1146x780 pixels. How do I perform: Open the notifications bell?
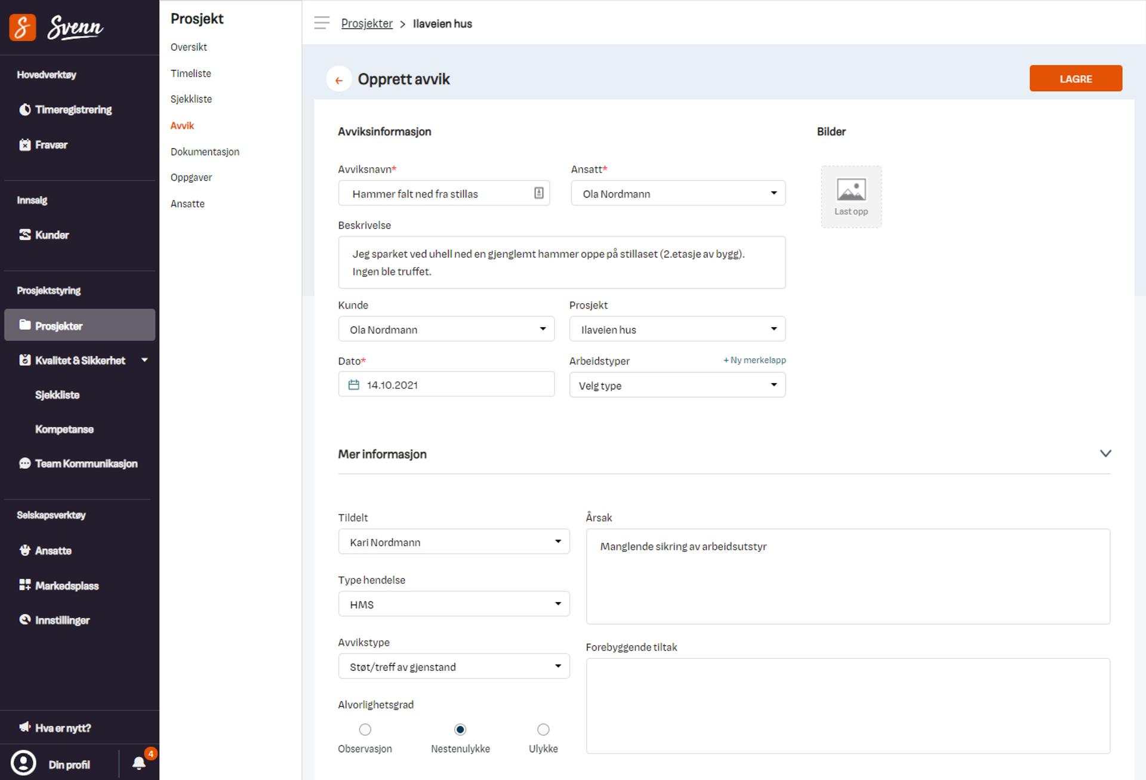[139, 763]
